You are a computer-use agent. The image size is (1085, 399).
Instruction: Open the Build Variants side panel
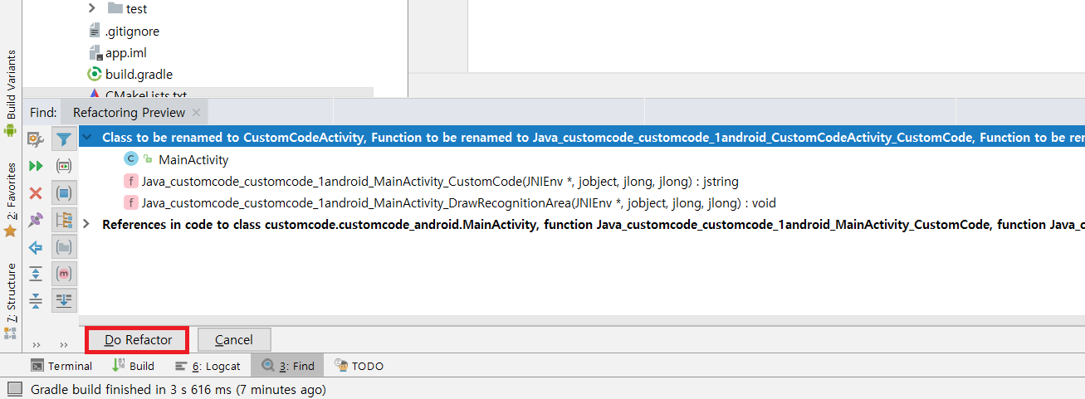point(11,93)
